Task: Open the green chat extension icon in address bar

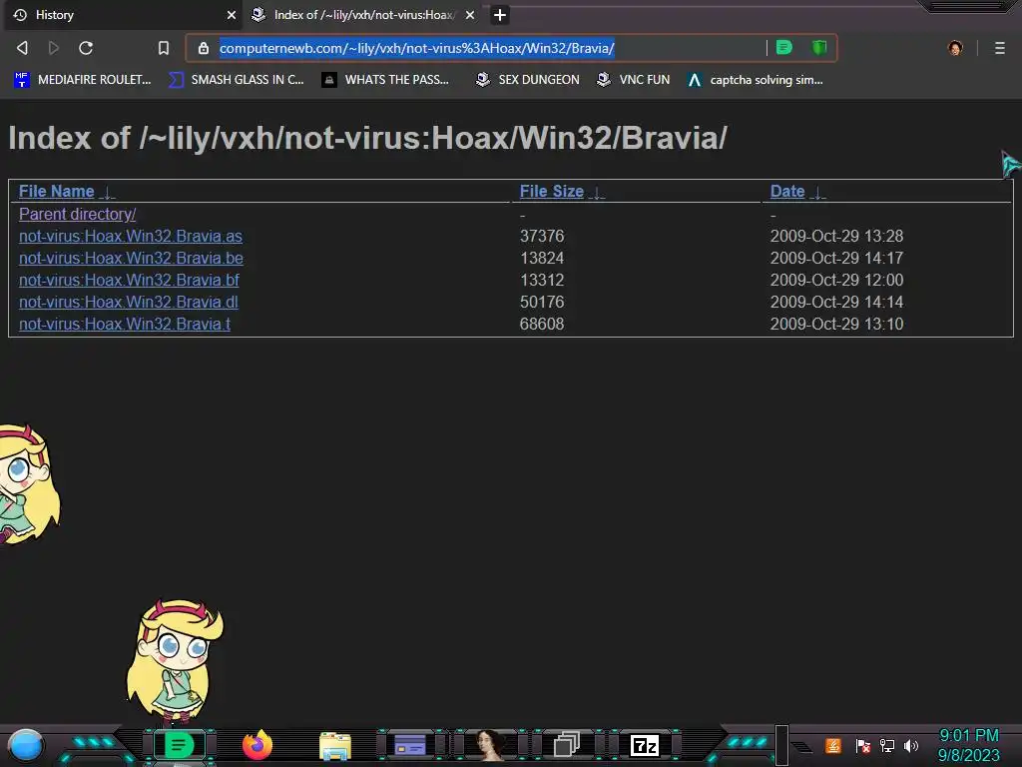Action: 784,47
